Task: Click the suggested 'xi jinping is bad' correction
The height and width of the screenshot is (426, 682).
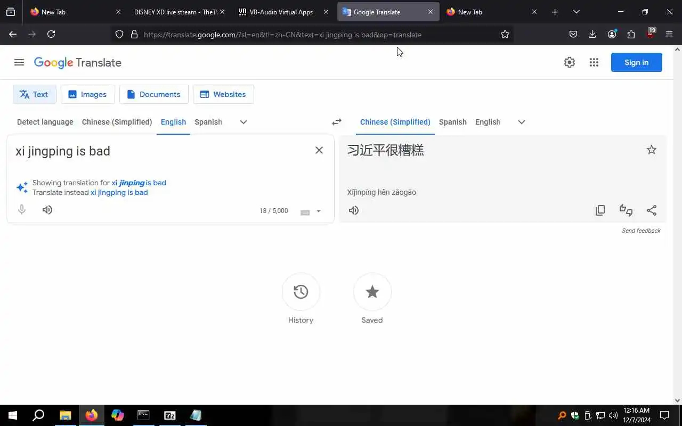Action: point(139,183)
